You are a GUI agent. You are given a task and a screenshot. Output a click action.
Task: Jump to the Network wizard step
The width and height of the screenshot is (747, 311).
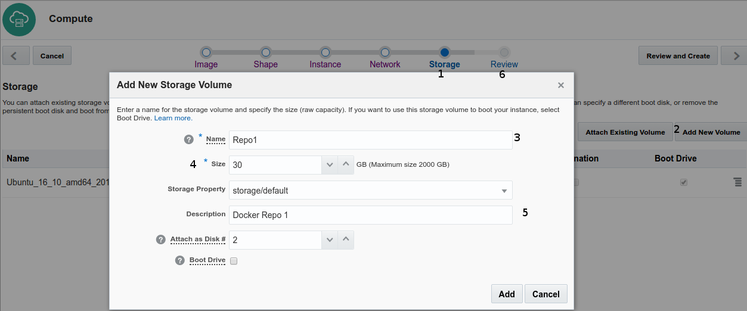coord(385,52)
